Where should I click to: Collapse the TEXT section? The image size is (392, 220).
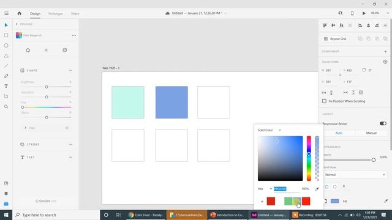coord(70,158)
